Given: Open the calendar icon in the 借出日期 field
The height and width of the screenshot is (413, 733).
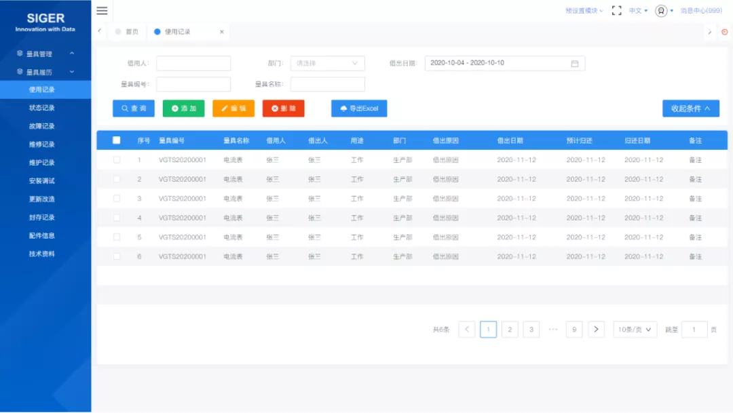Looking at the screenshot, I should tap(575, 64).
